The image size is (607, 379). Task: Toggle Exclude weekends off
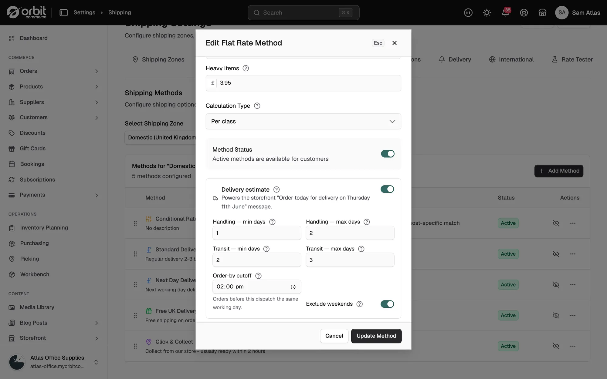(x=387, y=304)
